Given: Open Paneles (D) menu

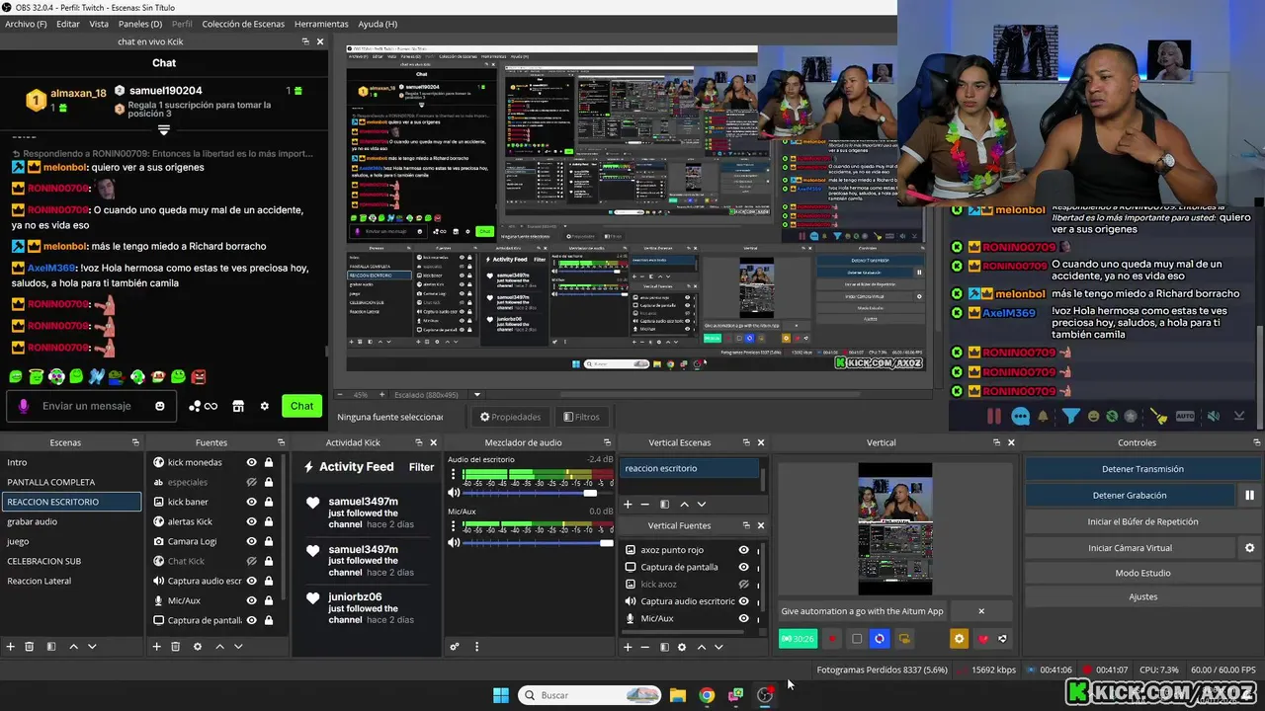Looking at the screenshot, I should pos(140,24).
